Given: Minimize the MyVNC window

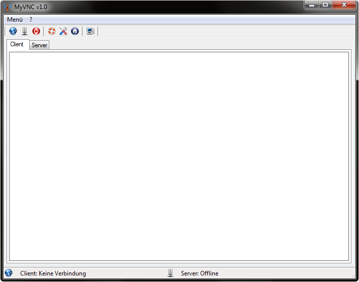Looking at the screenshot, I should tap(311, 5).
